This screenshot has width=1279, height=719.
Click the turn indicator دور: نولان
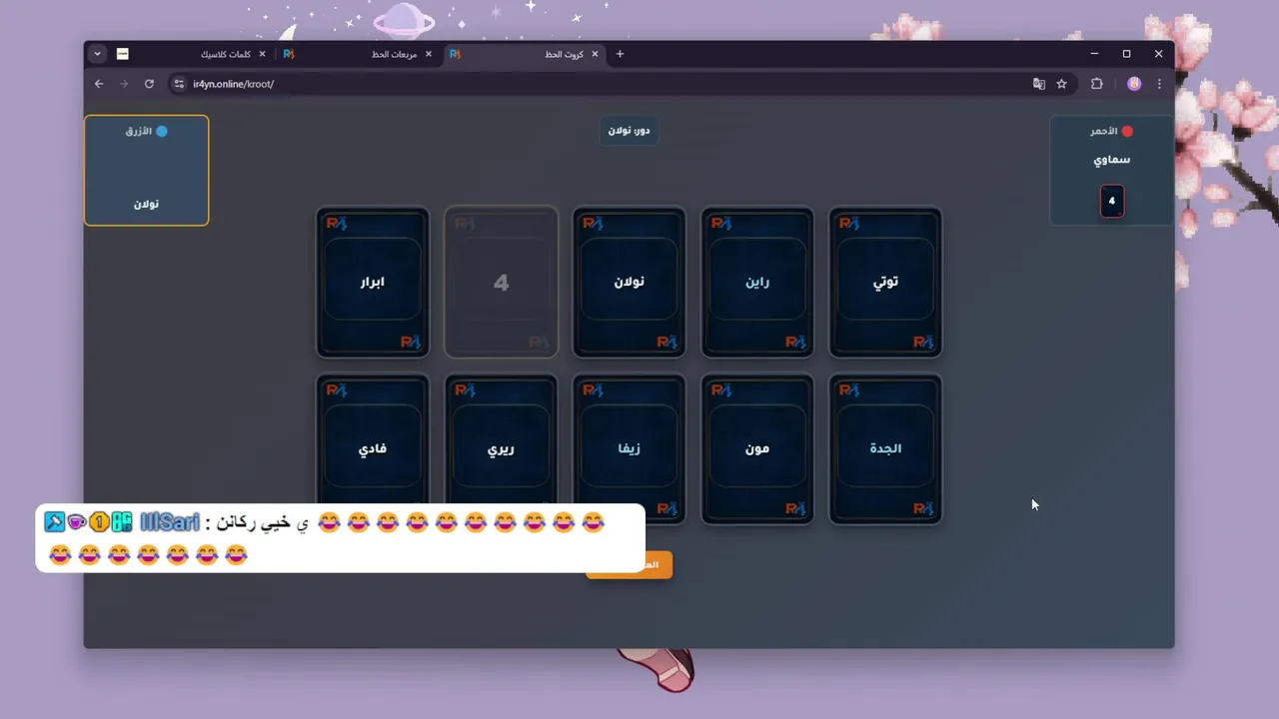pos(629,131)
